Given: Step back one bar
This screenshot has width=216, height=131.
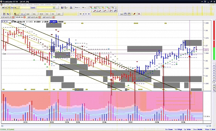Looking at the screenshot, I should tap(83, 14).
